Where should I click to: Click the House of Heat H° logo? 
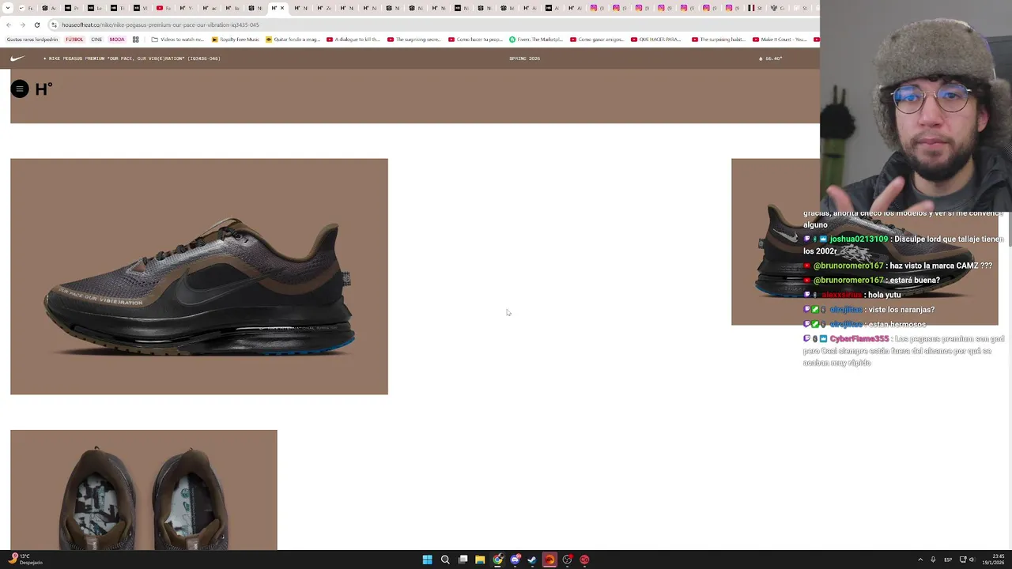(x=43, y=89)
